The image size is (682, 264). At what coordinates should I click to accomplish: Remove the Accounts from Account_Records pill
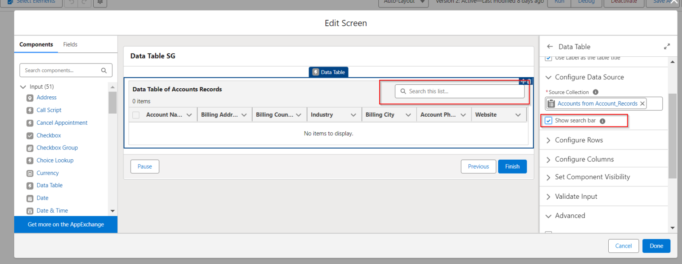pyautogui.click(x=642, y=103)
